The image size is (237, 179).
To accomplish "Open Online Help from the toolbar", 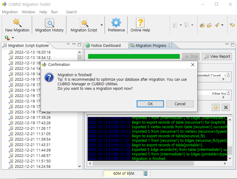I will click(x=140, y=25).
